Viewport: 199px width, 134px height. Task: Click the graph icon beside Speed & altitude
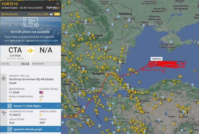tap(10, 129)
